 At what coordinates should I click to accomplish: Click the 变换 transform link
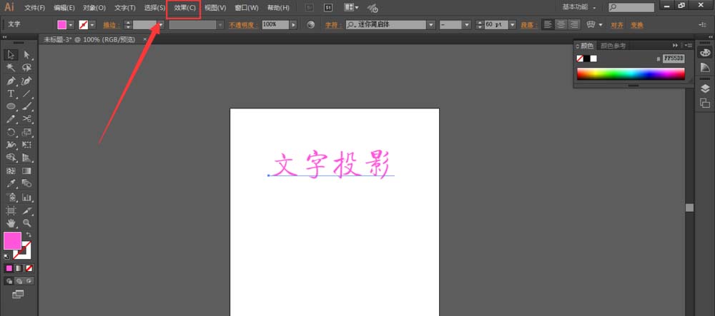637,25
